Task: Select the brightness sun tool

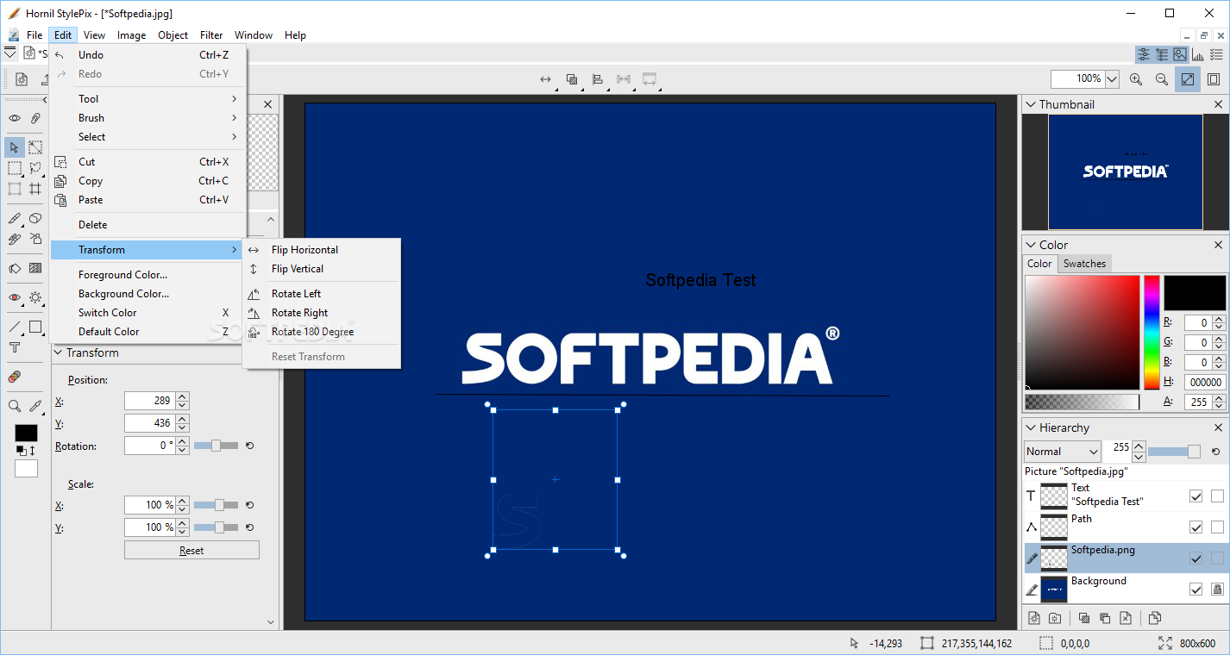Action: [35, 297]
